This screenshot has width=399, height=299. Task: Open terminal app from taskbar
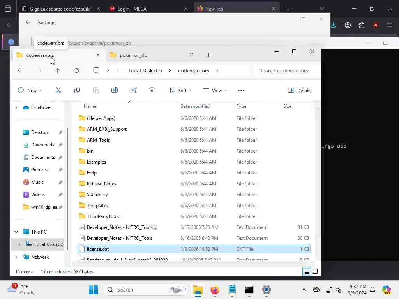249,290
